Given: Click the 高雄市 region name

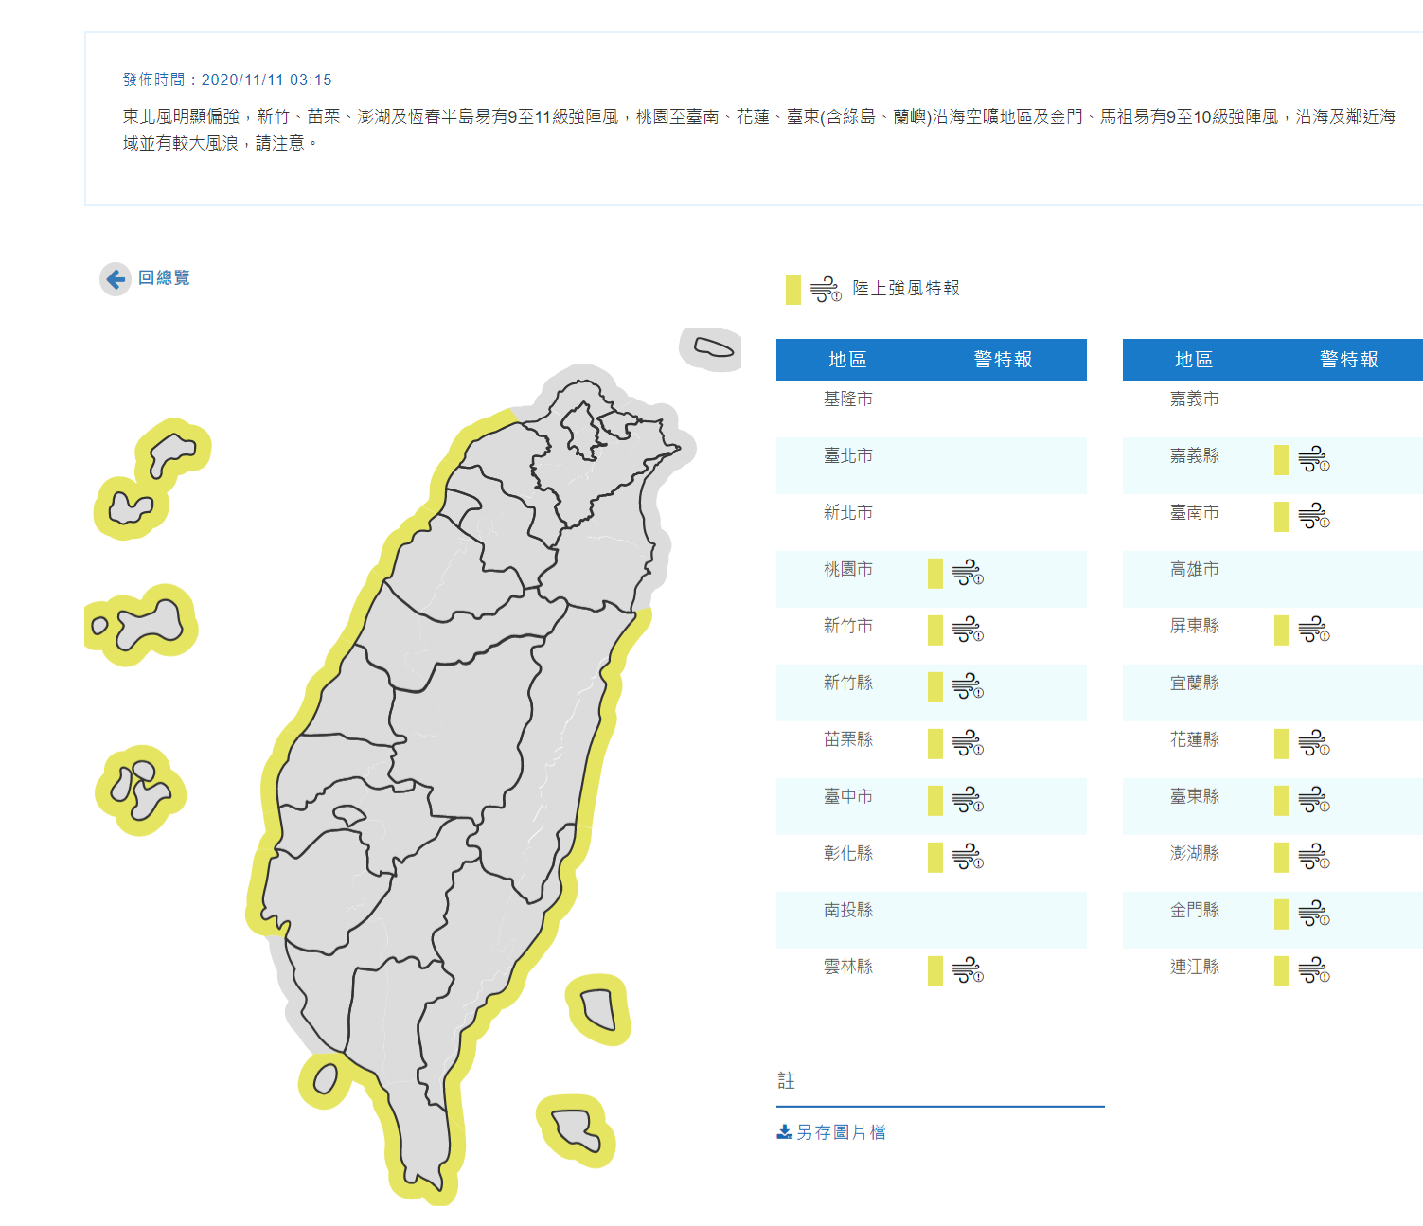Looking at the screenshot, I should [1194, 570].
